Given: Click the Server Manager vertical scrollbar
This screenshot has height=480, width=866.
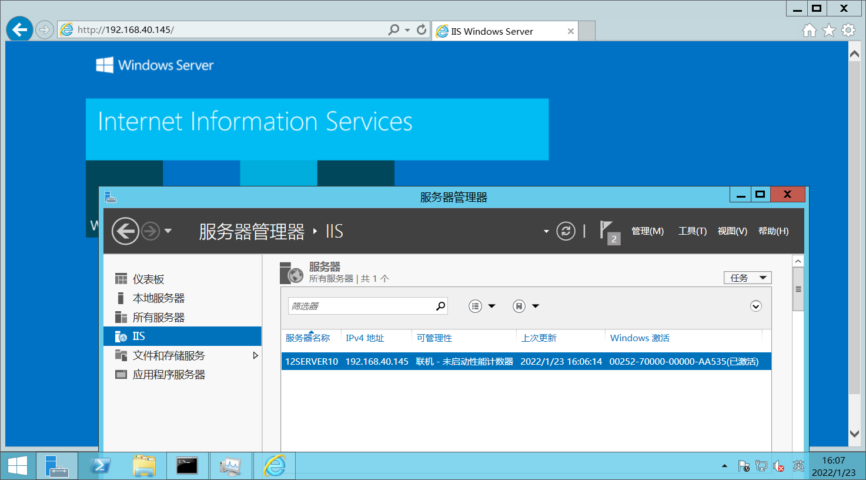Looking at the screenshot, I should (x=798, y=289).
